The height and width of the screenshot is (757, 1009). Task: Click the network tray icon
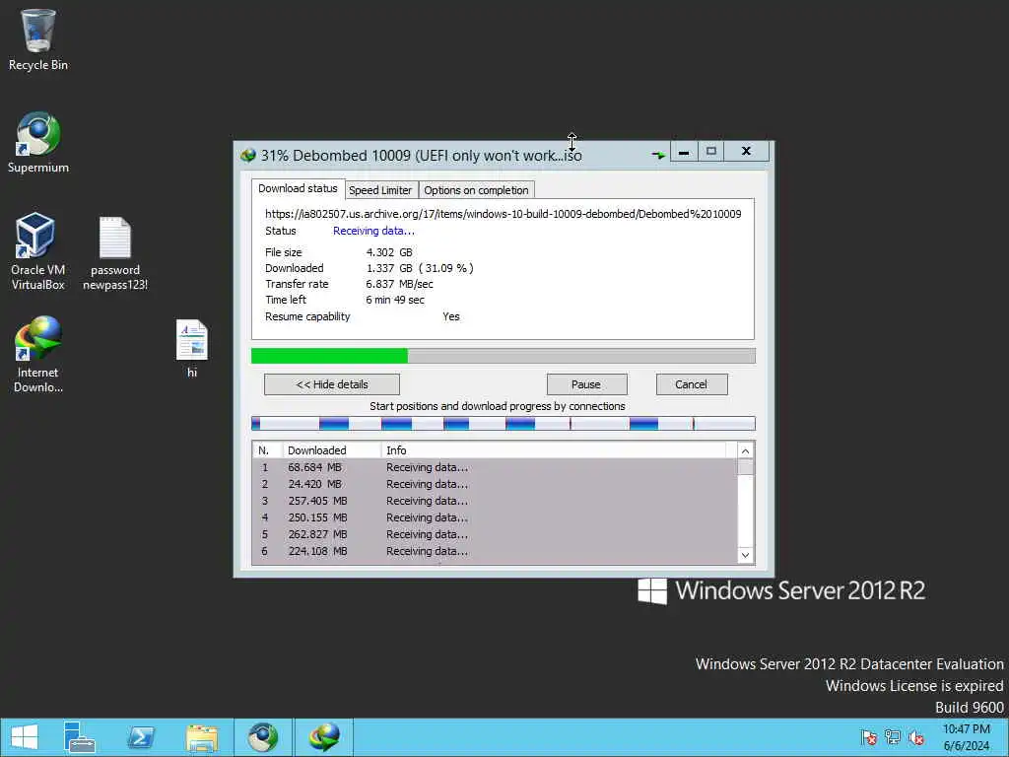point(893,737)
